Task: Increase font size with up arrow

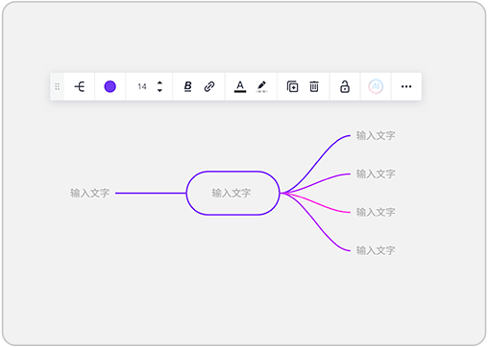Action: (159, 82)
